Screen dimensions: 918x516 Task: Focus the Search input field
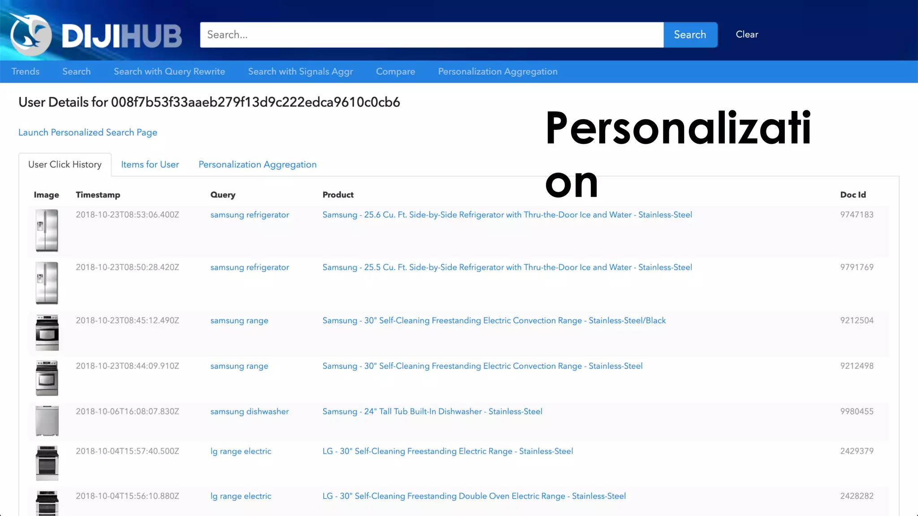tap(432, 34)
